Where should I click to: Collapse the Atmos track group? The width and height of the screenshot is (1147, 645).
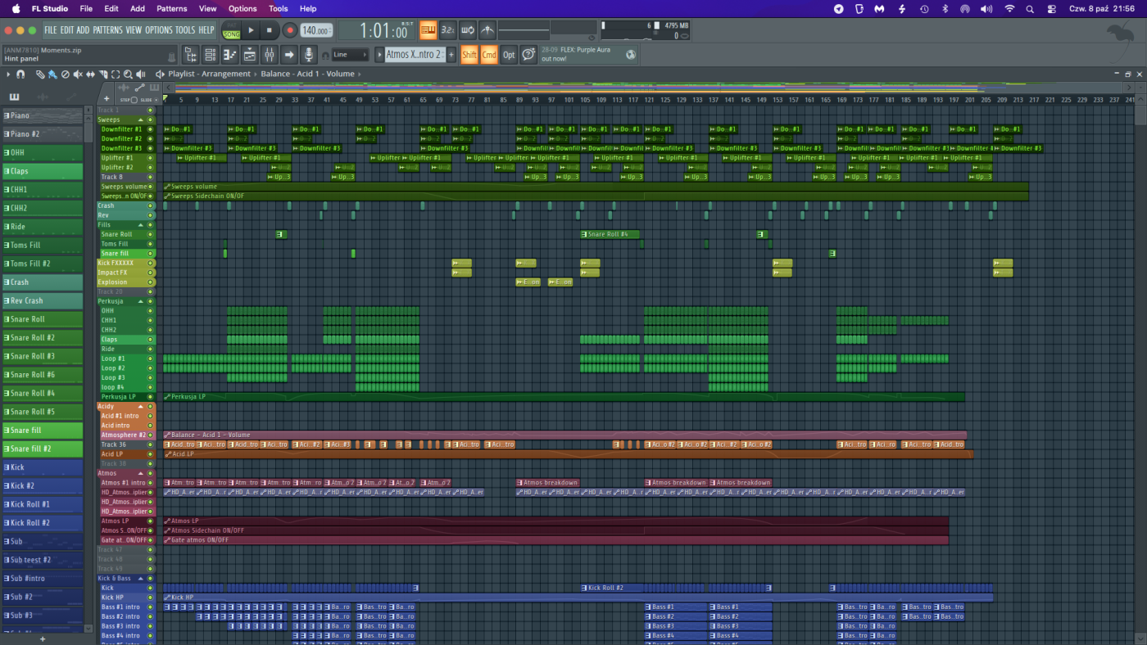140,473
